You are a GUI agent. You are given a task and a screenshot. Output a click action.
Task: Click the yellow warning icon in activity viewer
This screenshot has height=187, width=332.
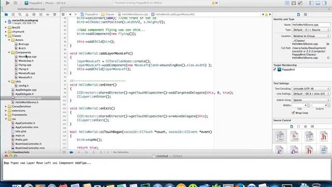[x=213, y=3]
